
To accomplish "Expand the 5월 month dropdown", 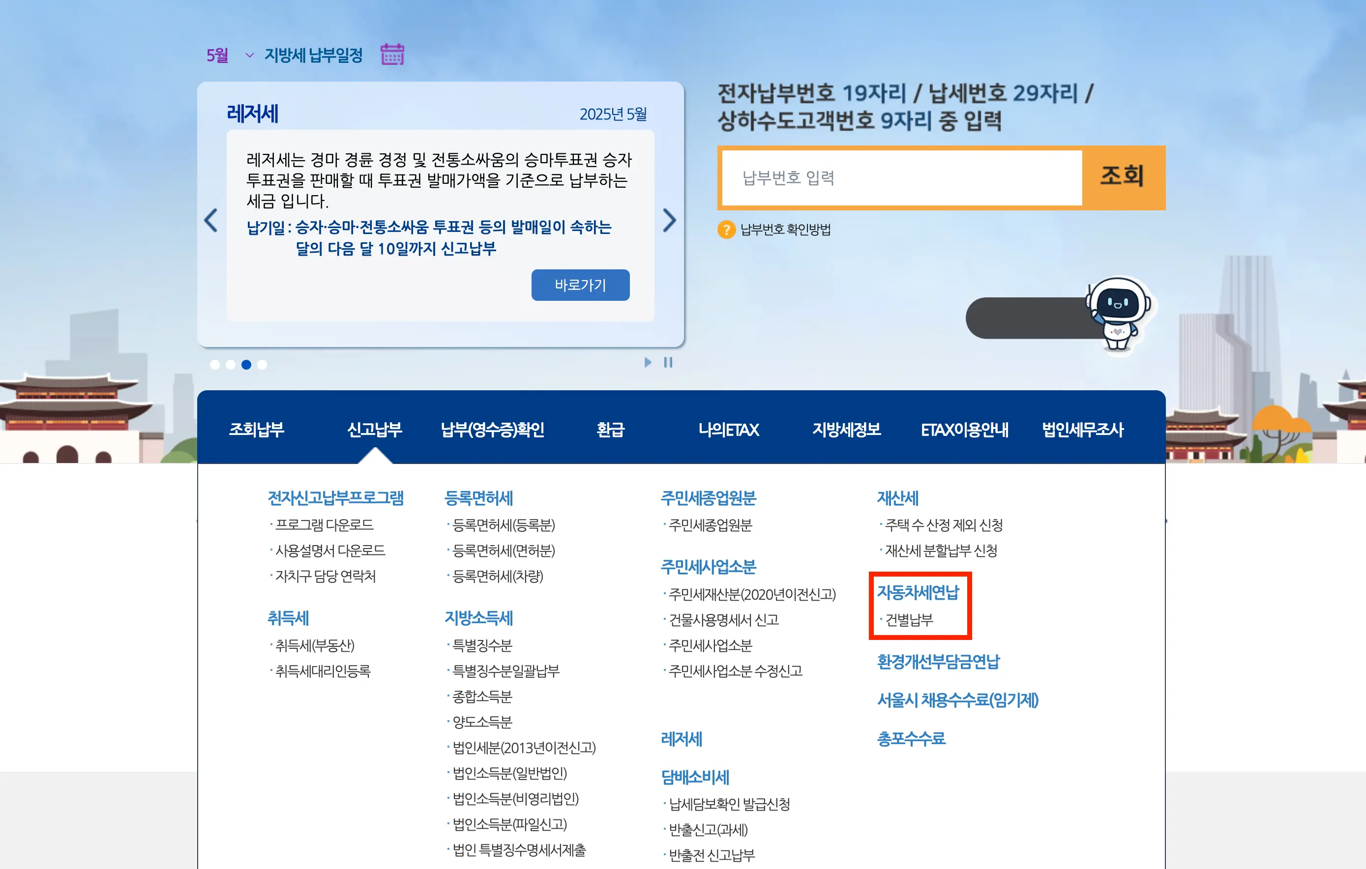I will click(249, 55).
